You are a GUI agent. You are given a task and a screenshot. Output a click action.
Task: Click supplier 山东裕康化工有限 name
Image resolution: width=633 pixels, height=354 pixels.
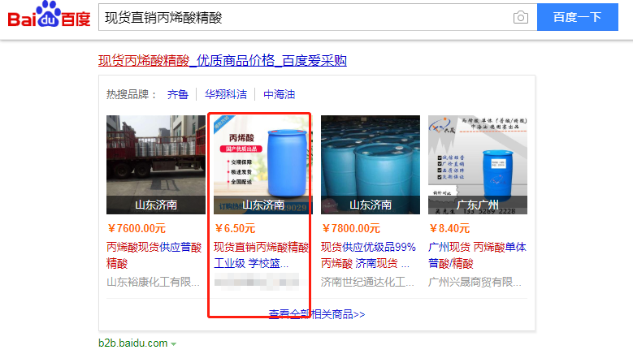pyautogui.click(x=153, y=282)
